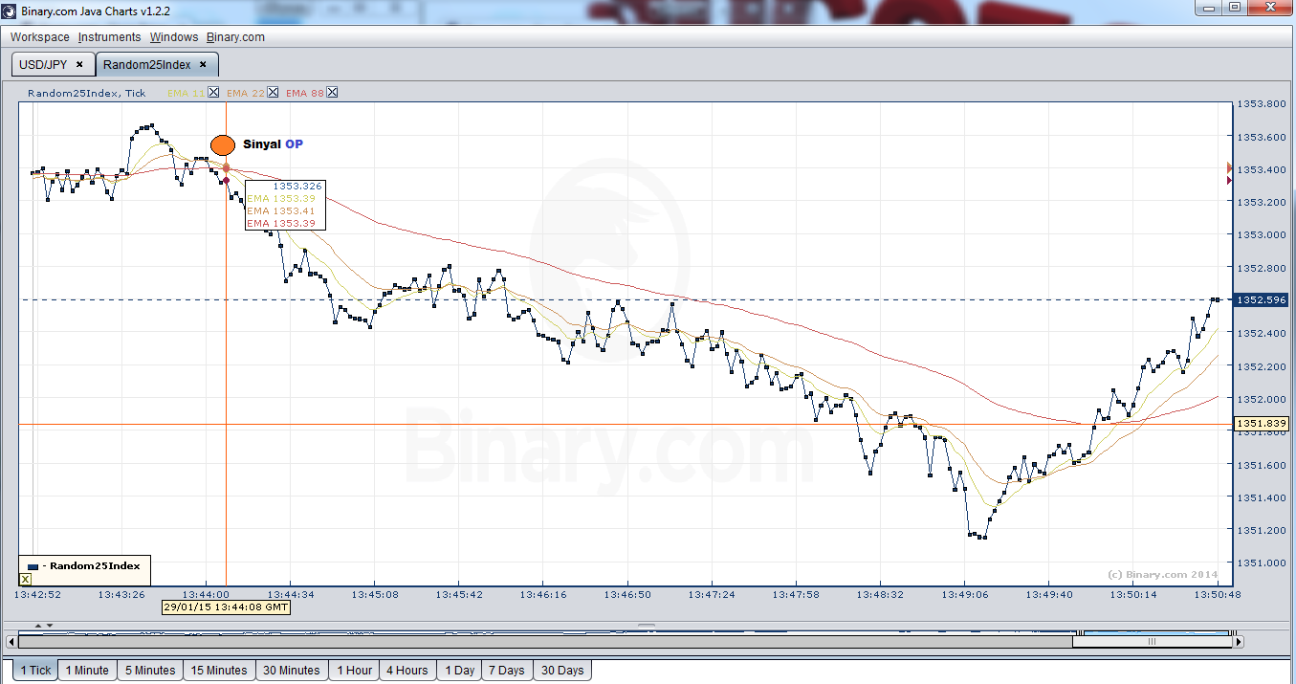Screen dimensions: 1296x684
Task: Click the horizontal scrollbar thumb
Action: click(x=1152, y=642)
